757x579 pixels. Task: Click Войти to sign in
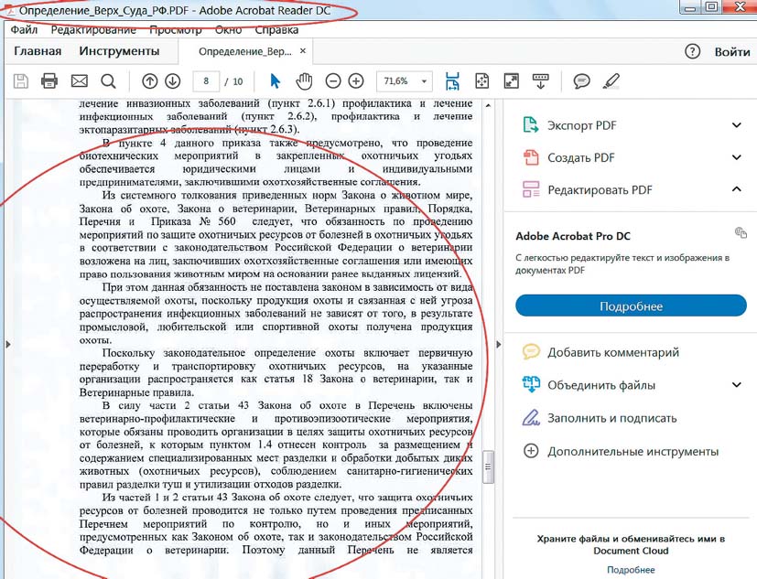pos(732,52)
